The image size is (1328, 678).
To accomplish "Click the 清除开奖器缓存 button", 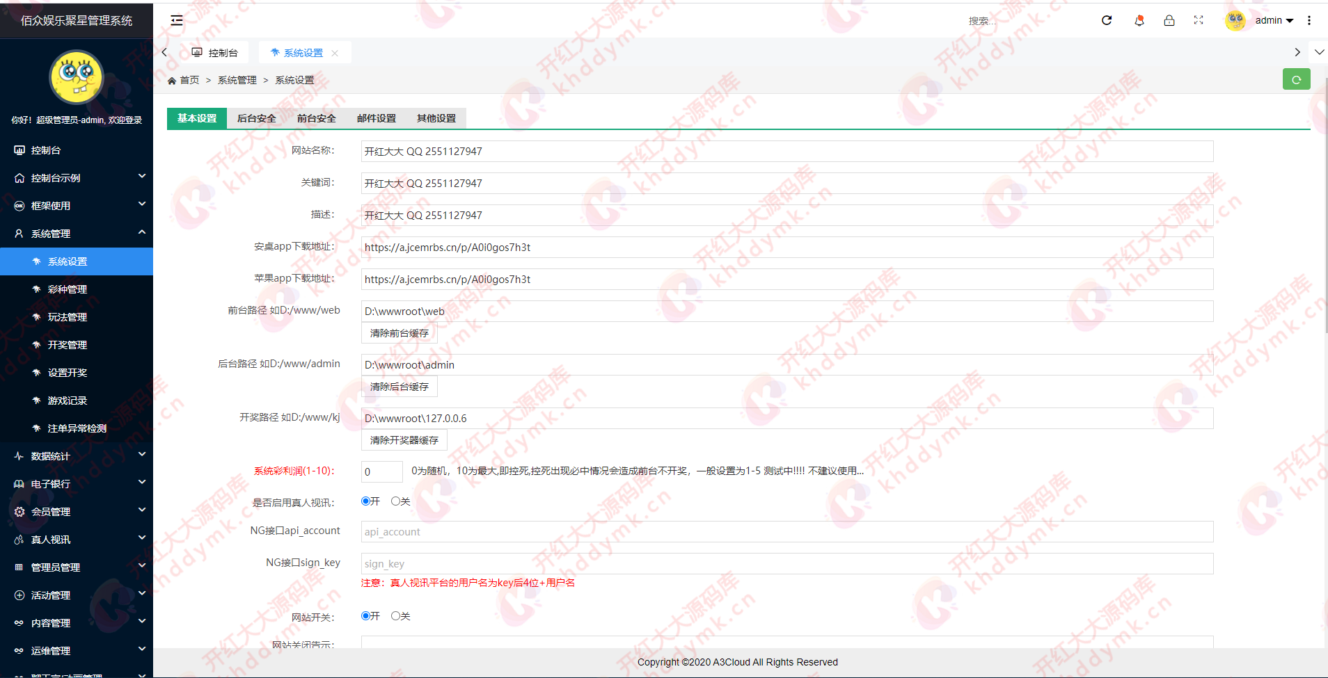I will click(x=404, y=440).
